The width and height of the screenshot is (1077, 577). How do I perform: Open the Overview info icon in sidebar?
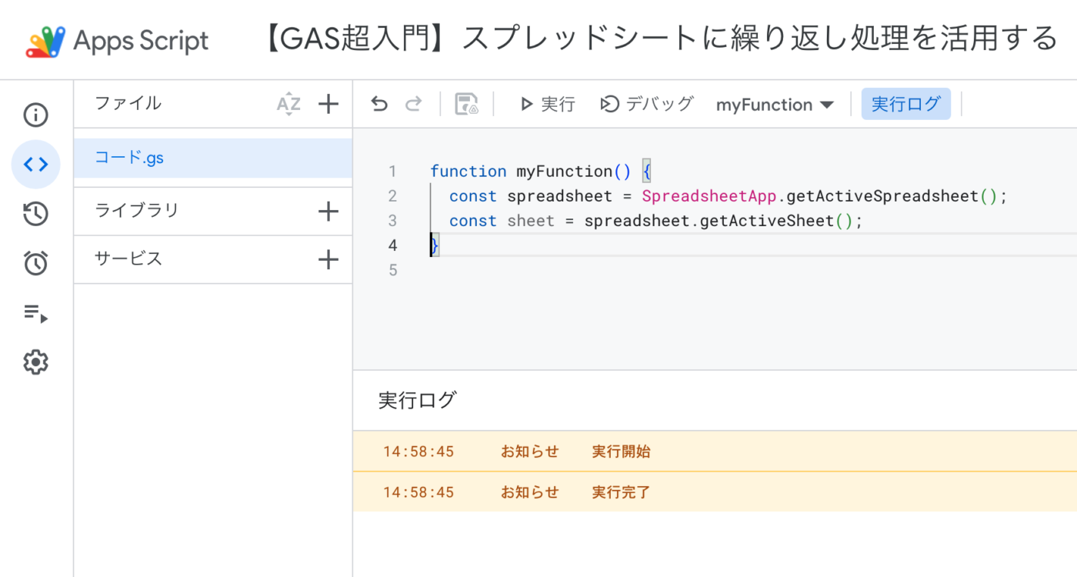pyautogui.click(x=35, y=115)
